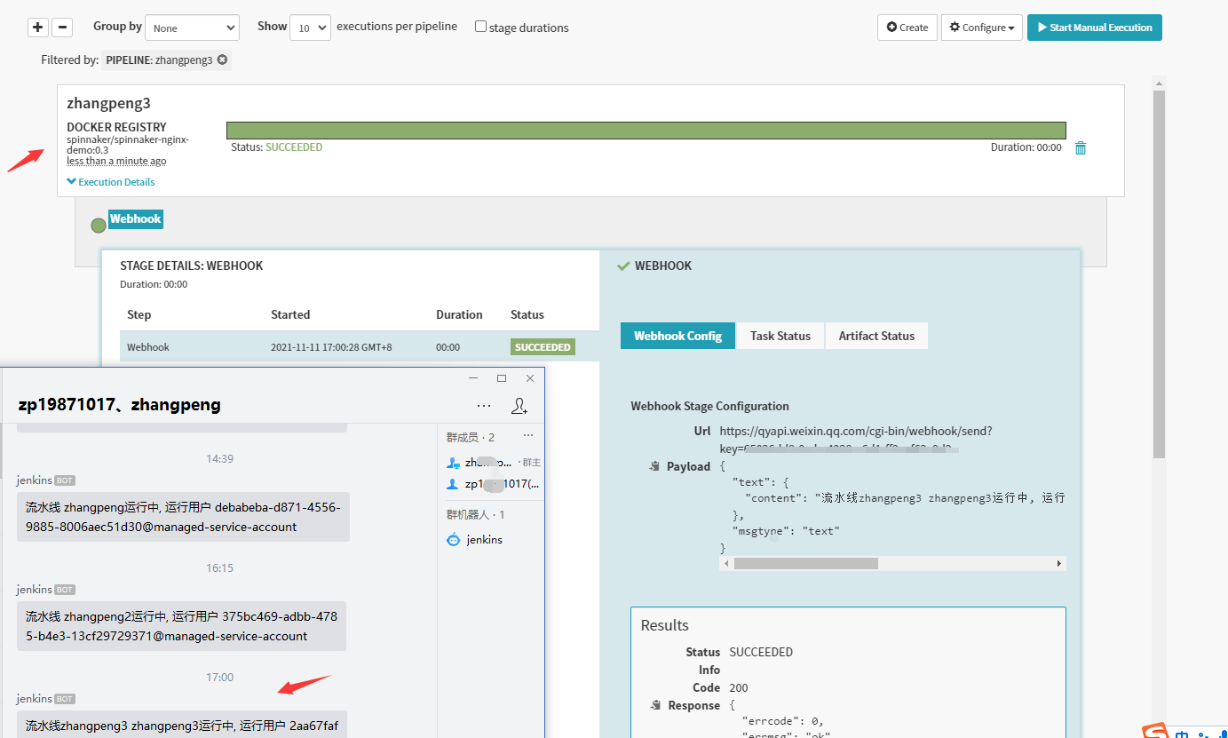The height and width of the screenshot is (738, 1228).
Task: Open the more options dots in the chat header
Action: point(484,406)
